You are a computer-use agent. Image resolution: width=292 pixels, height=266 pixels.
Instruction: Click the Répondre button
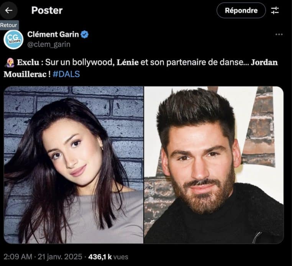[241, 10]
